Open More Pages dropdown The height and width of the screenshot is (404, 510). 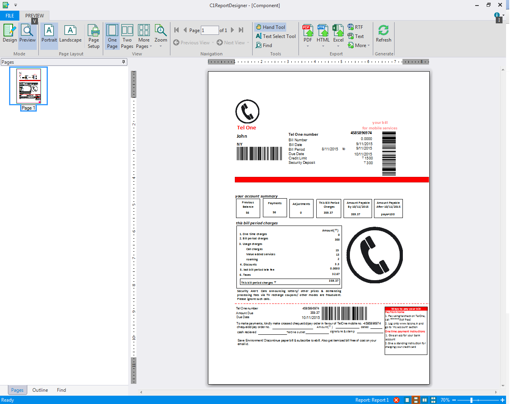[x=144, y=36]
